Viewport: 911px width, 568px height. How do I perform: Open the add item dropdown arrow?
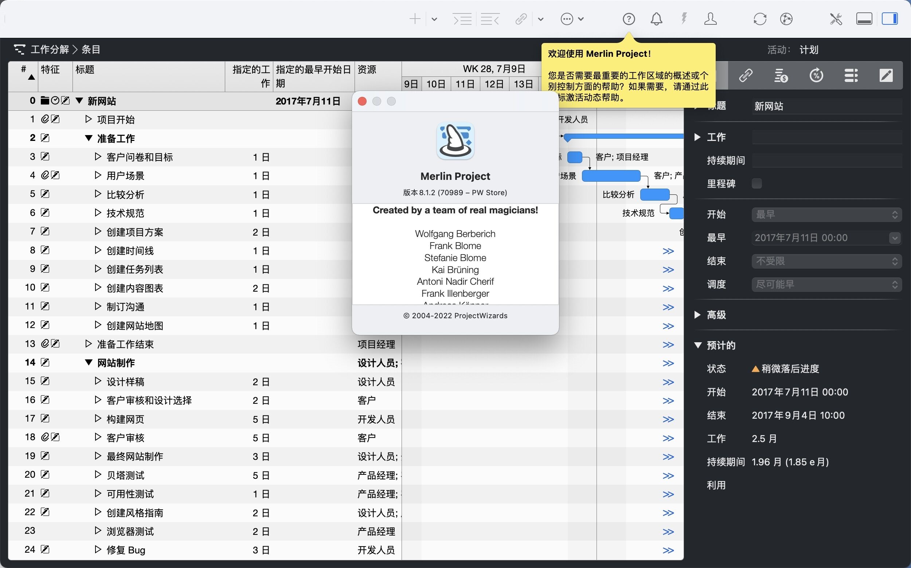pos(434,19)
